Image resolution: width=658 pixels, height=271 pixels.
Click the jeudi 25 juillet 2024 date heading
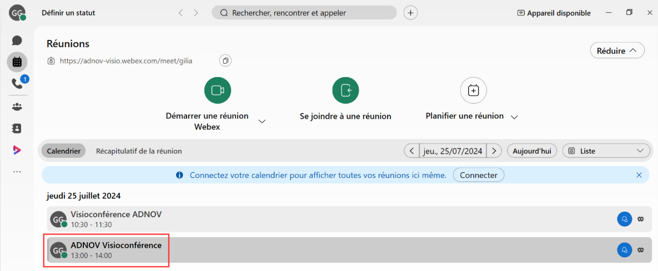tap(83, 195)
